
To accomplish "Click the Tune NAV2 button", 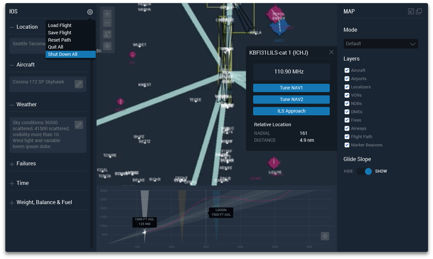I will click(x=291, y=99).
